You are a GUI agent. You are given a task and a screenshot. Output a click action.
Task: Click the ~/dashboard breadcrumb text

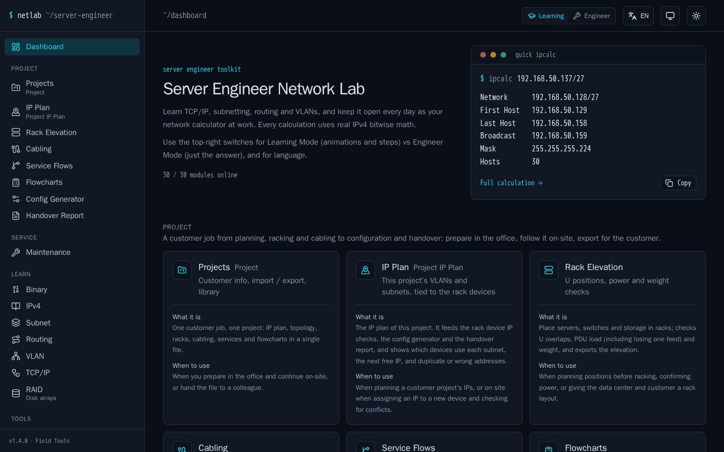(x=184, y=16)
